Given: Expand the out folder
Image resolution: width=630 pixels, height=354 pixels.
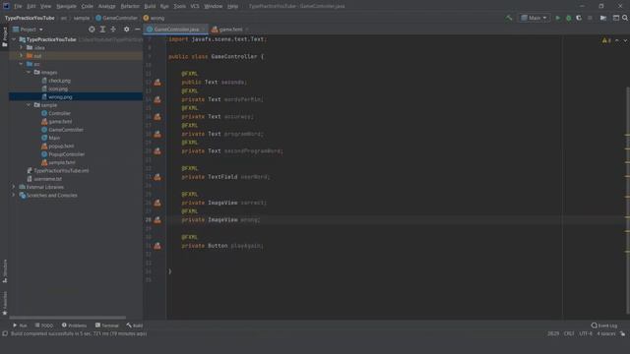Looking at the screenshot, I should pos(21,56).
